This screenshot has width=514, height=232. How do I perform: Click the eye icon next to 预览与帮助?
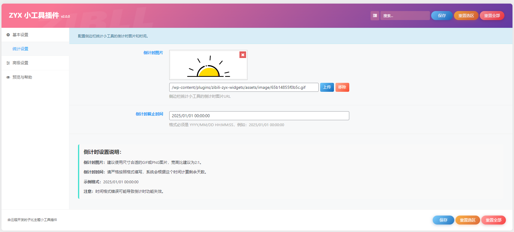tap(8, 77)
